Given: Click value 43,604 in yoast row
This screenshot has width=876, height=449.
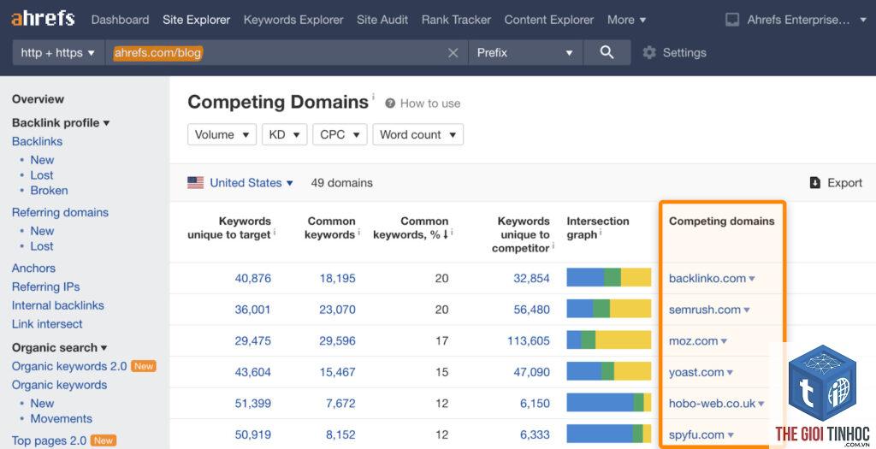Looking at the screenshot, I should tap(252, 372).
